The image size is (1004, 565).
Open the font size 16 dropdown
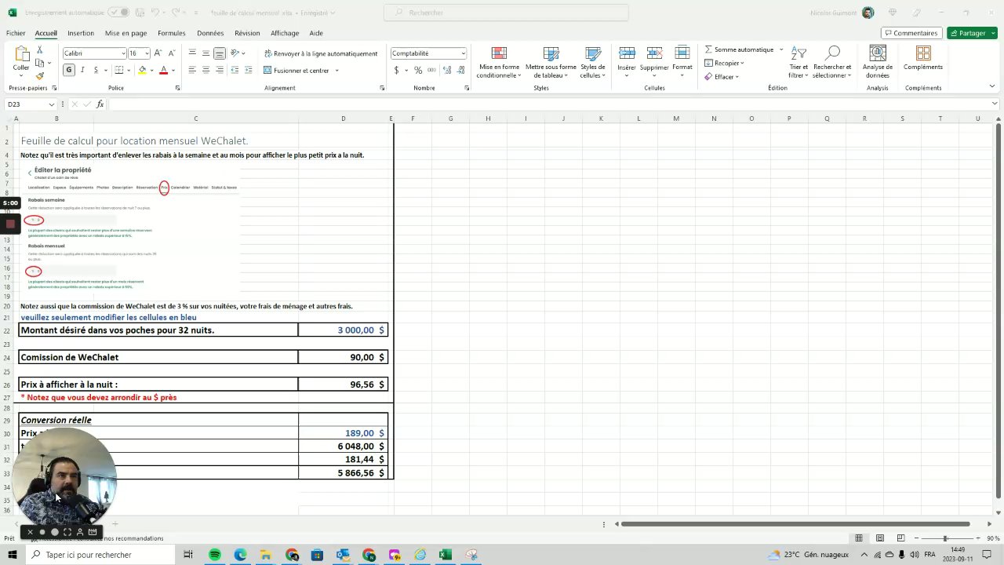[147, 53]
